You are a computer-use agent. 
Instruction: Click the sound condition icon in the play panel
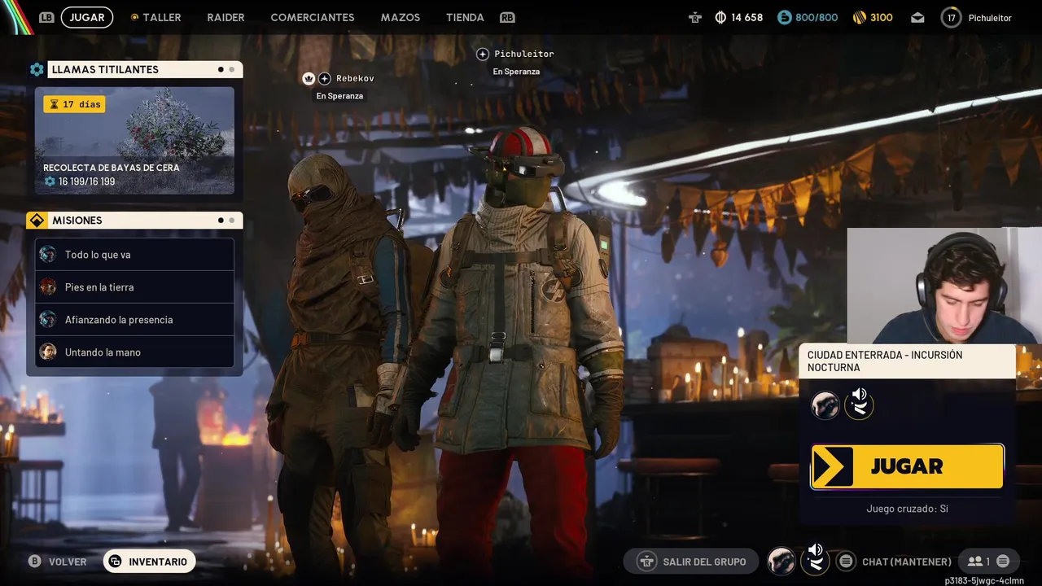pos(859,405)
